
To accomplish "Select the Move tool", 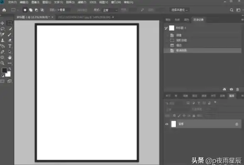I will point(2,23).
